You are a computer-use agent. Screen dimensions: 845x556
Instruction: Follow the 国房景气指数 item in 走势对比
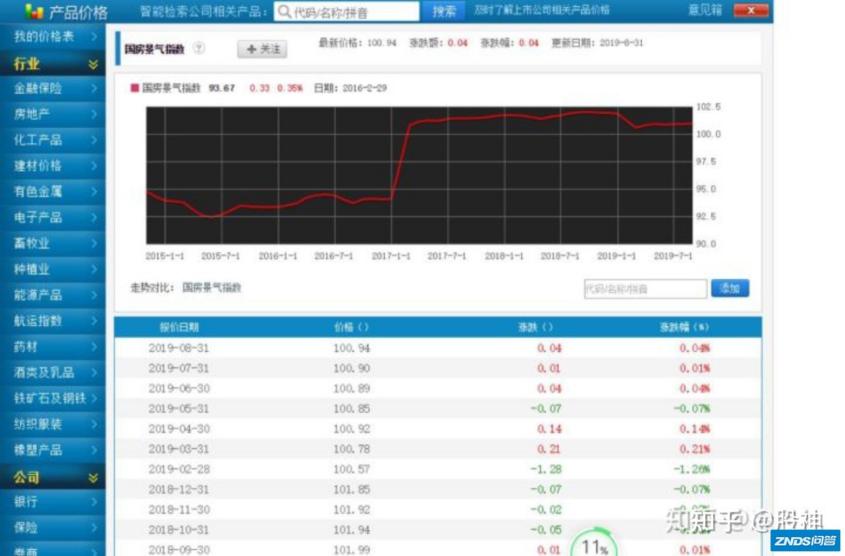[213, 288]
